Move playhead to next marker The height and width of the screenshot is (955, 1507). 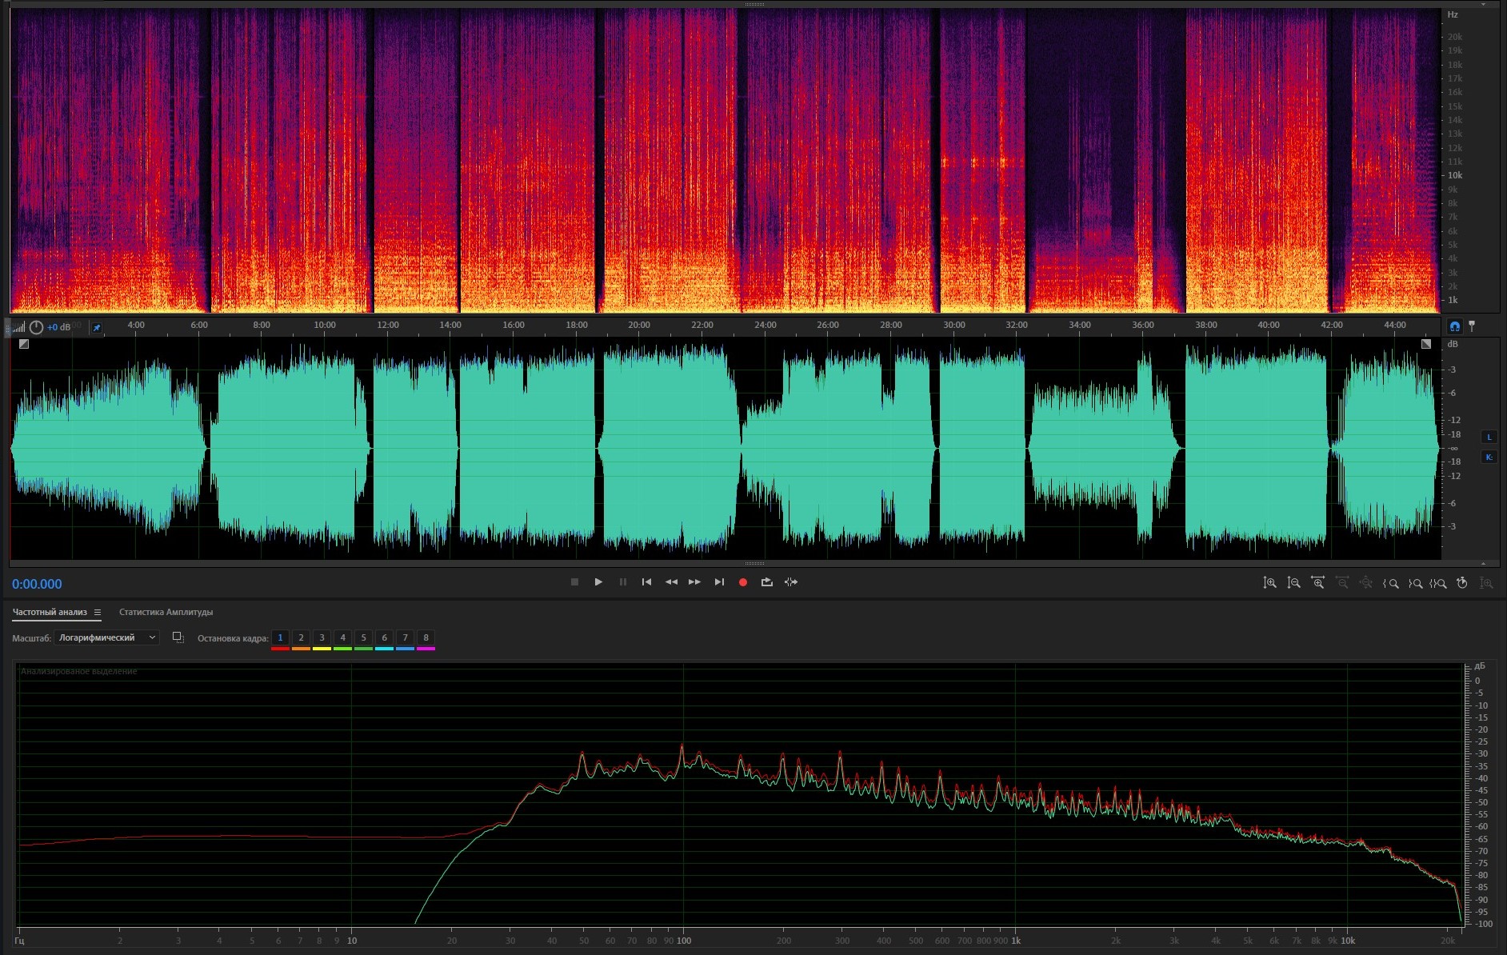[x=719, y=582]
